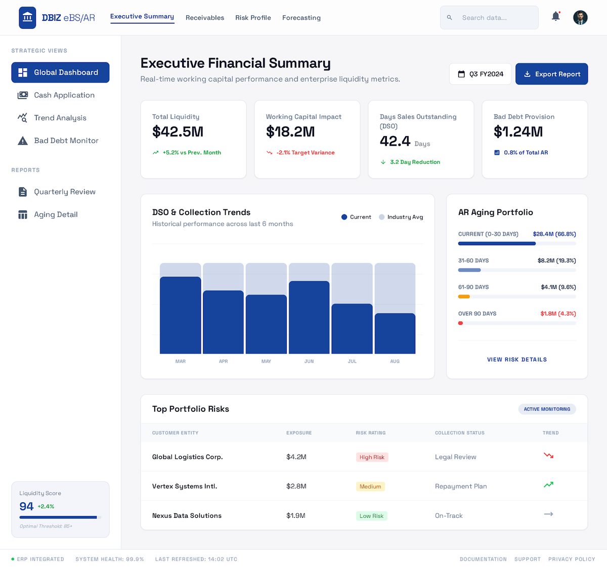Click the notification bell icon
The image size is (607, 569).
[x=555, y=17]
